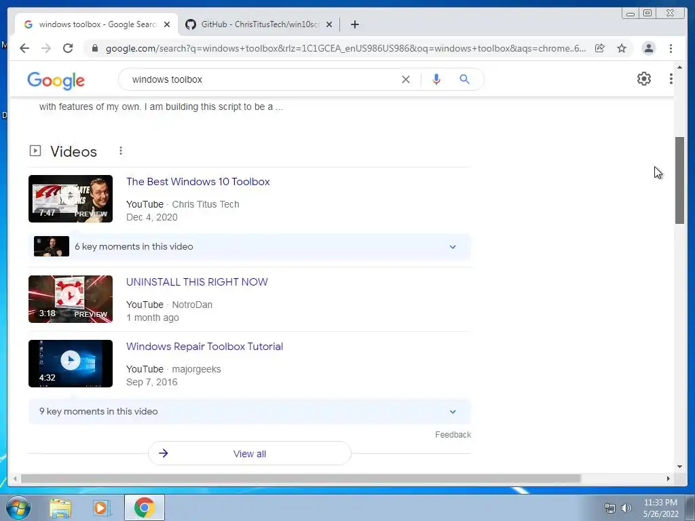Click the Dec 4, 2020 date text
The height and width of the screenshot is (521, 695).
tap(151, 217)
